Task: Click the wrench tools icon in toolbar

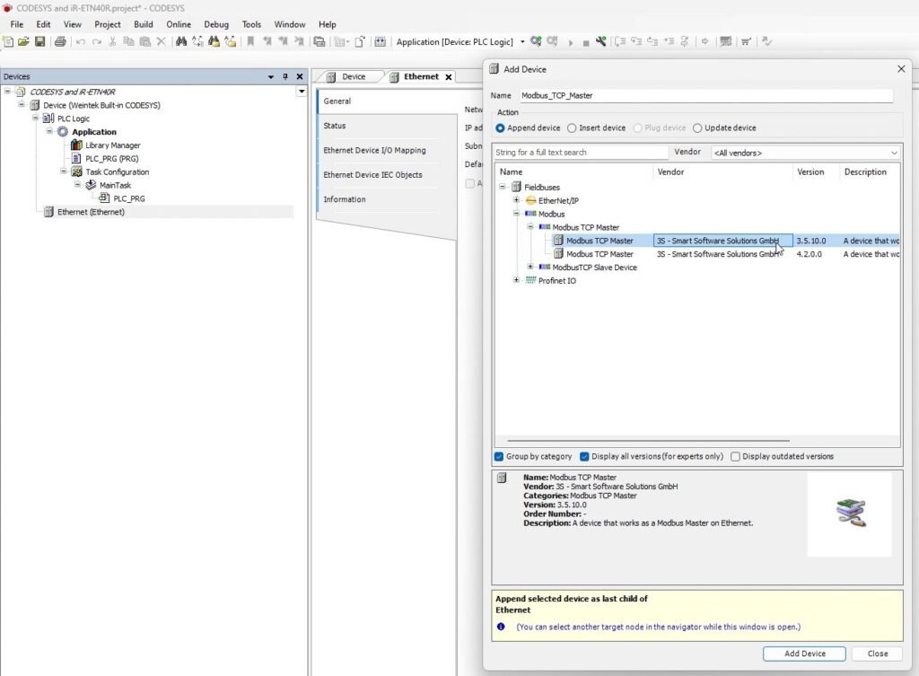Action: pos(600,41)
